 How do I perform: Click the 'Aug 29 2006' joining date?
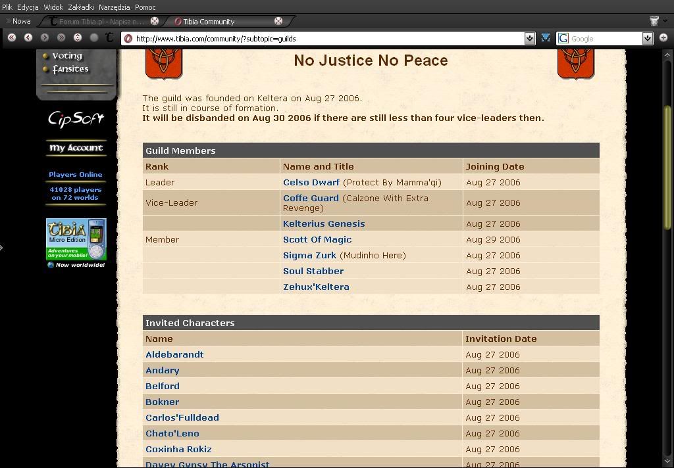(x=493, y=239)
